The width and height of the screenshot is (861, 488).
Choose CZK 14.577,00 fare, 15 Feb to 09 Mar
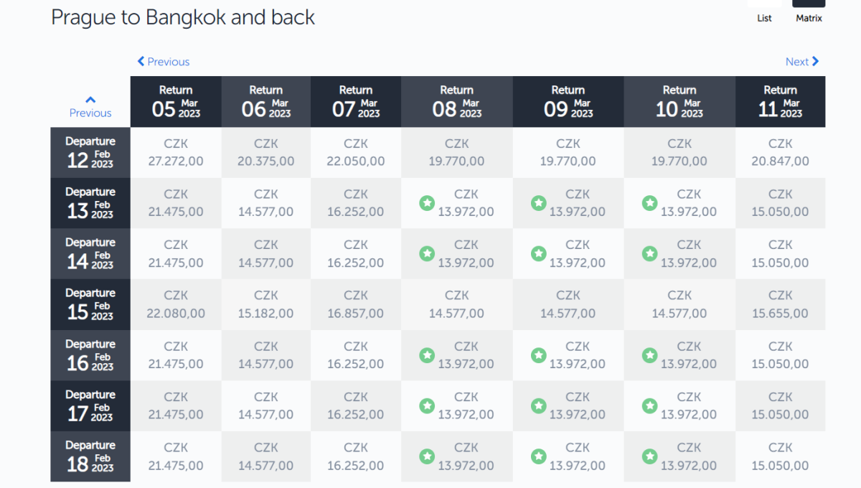point(568,304)
